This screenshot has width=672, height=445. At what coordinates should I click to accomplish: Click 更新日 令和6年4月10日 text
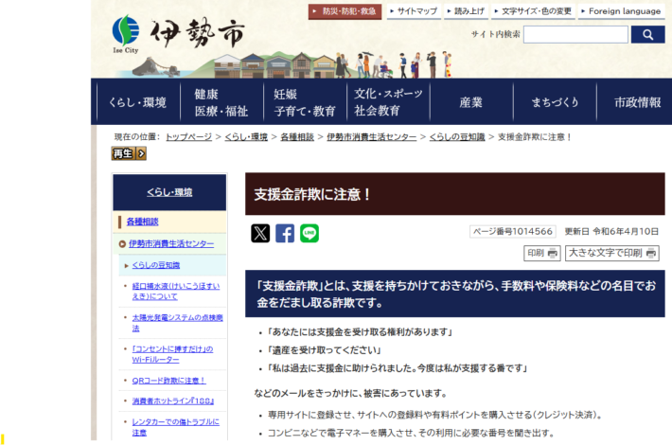click(x=611, y=232)
